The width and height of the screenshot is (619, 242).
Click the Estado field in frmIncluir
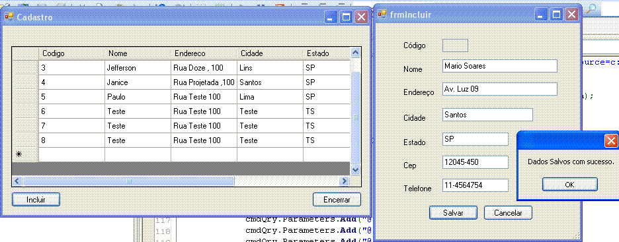click(x=475, y=139)
